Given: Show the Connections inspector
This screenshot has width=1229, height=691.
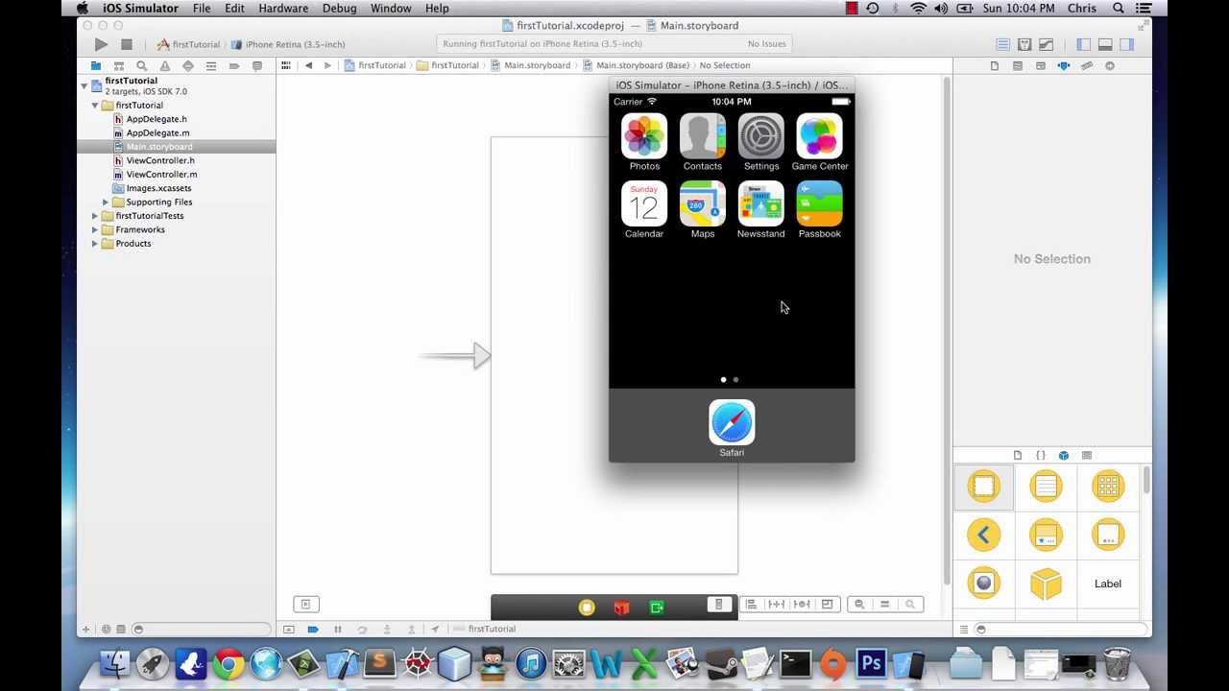Looking at the screenshot, I should pyautogui.click(x=1110, y=65).
